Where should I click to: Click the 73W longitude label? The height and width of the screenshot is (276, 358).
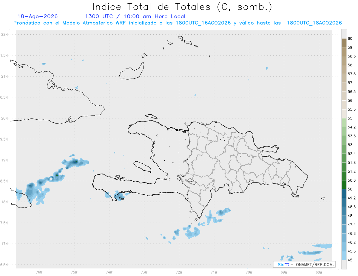(144, 272)
